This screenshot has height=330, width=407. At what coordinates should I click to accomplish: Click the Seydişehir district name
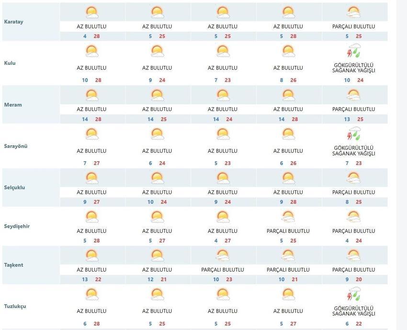pyautogui.click(x=18, y=226)
